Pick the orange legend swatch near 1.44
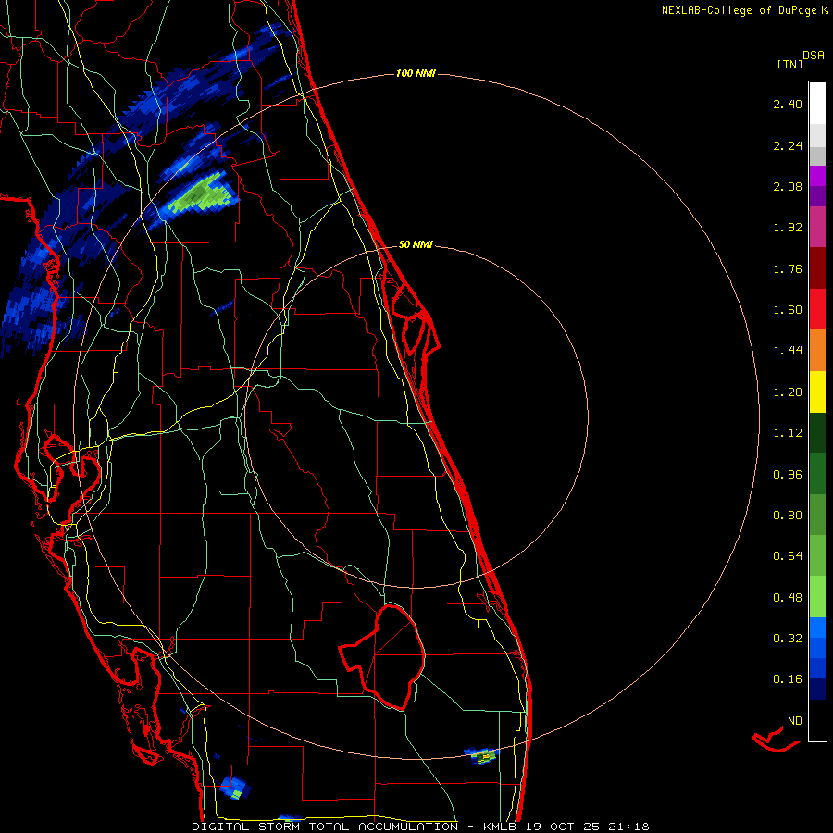 (817, 351)
